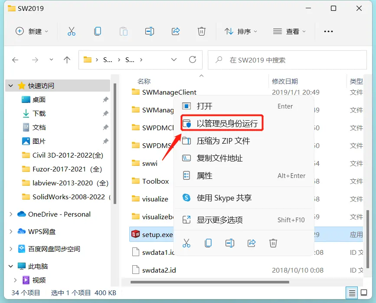Image resolution: width=376 pixels, height=303 pixels.
Task: Sort by 名称 column header
Action: click(x=144, y=81)
